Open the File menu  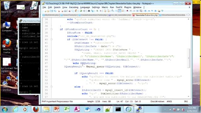(44, 7)
